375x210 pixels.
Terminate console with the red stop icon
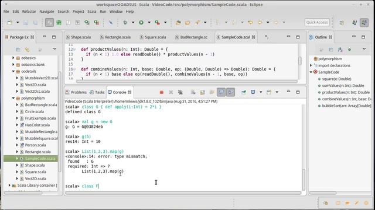(x=162, y=92)
